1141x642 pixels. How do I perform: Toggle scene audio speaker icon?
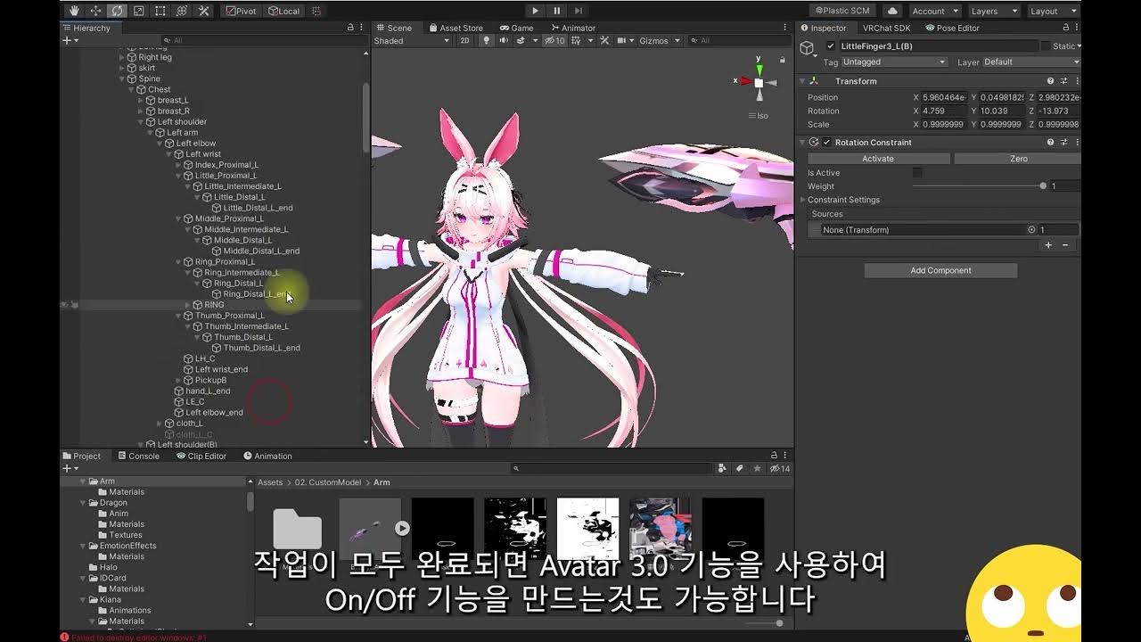(504, 40)
